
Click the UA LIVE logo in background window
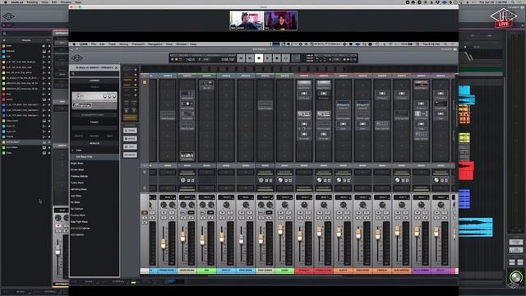tap(504, 17)
